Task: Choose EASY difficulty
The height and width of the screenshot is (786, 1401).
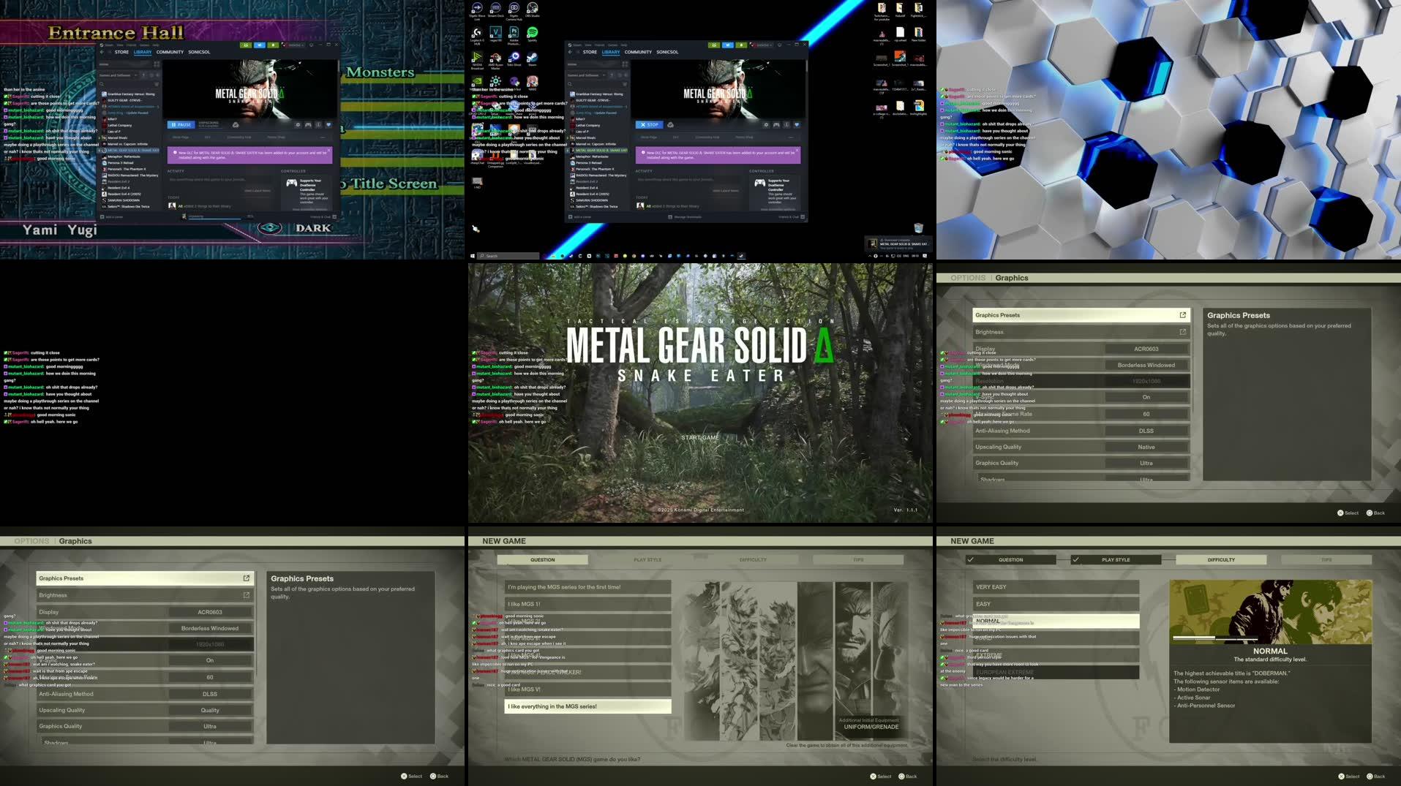Action: point(1056,604)
